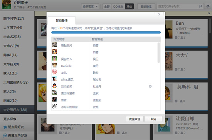Click the avatar next to Alice.遇见

(54, 79)
